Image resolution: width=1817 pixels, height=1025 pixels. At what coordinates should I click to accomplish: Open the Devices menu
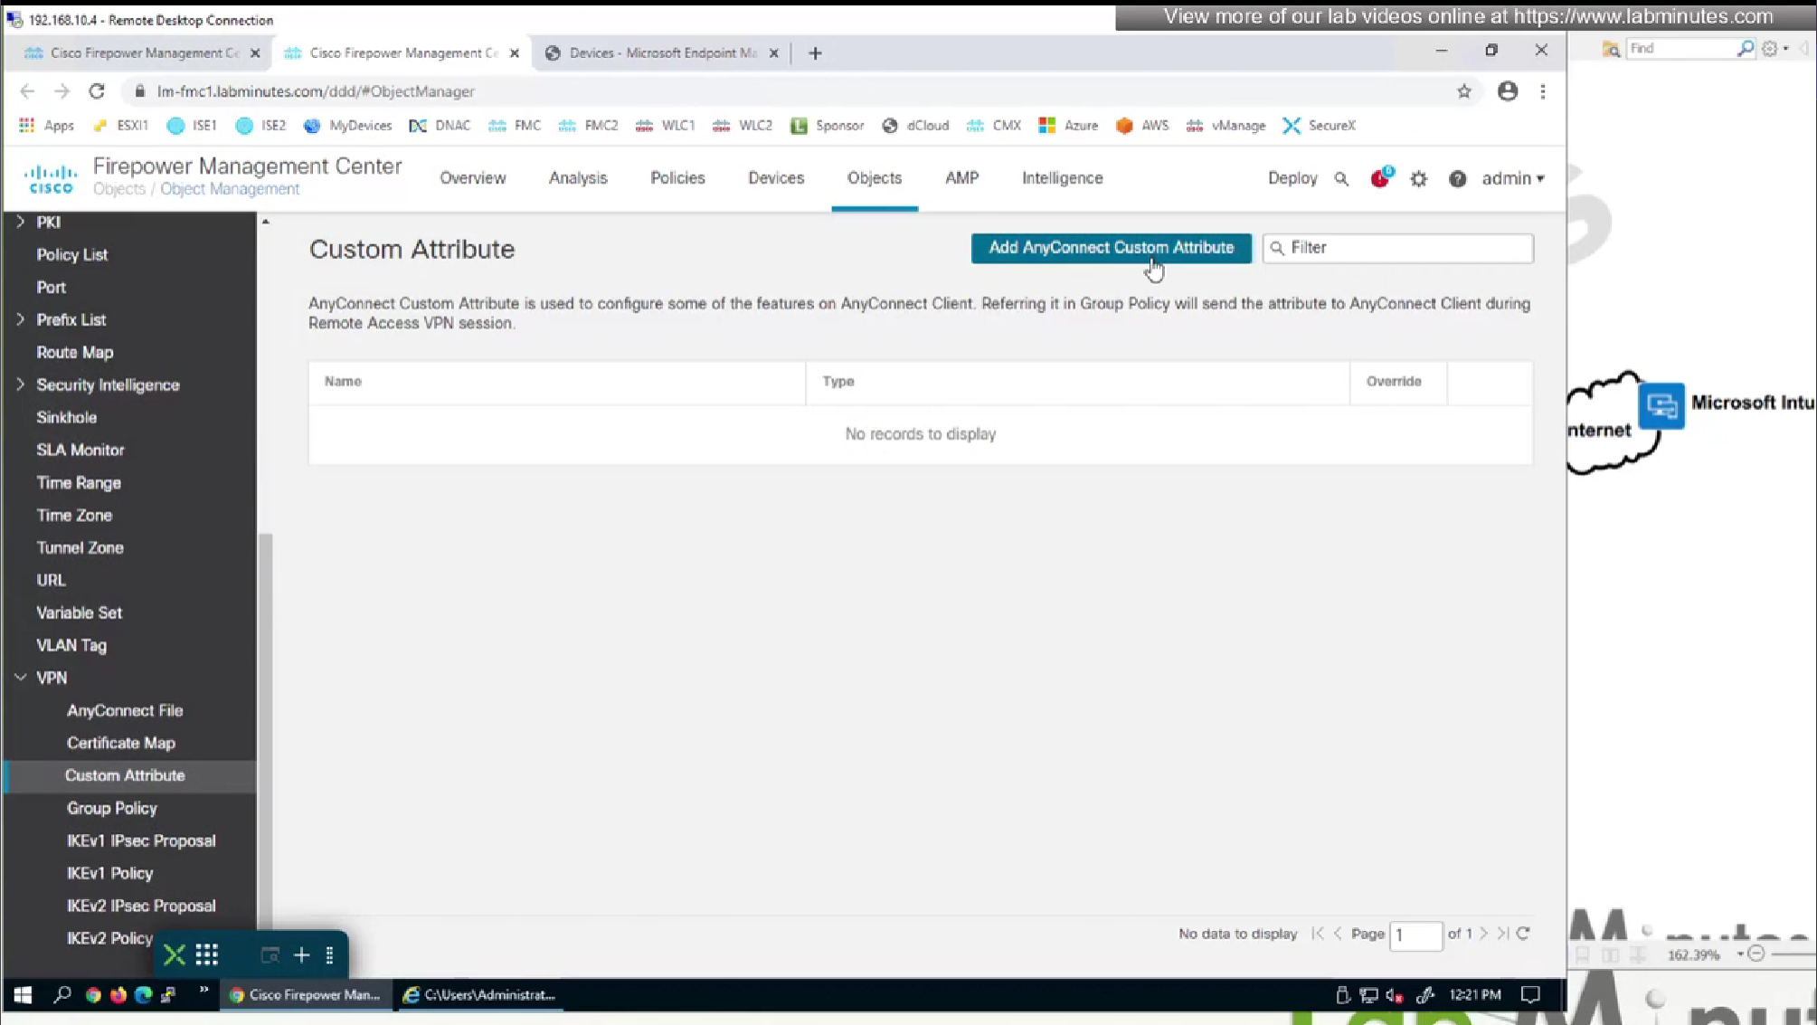[775, 178]
